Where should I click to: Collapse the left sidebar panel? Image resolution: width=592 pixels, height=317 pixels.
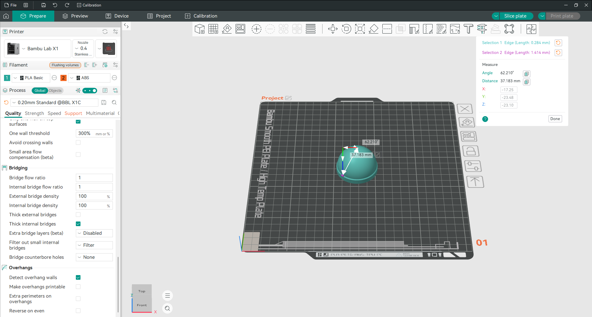[x=126, y=26]
